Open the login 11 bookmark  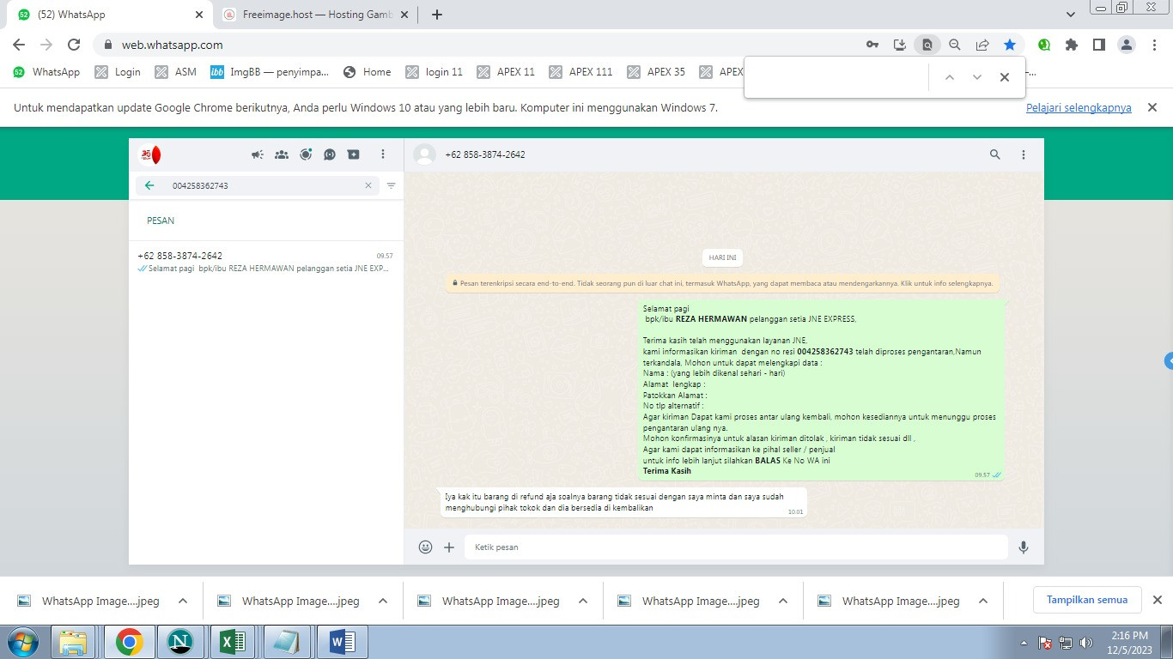[435, 72]
